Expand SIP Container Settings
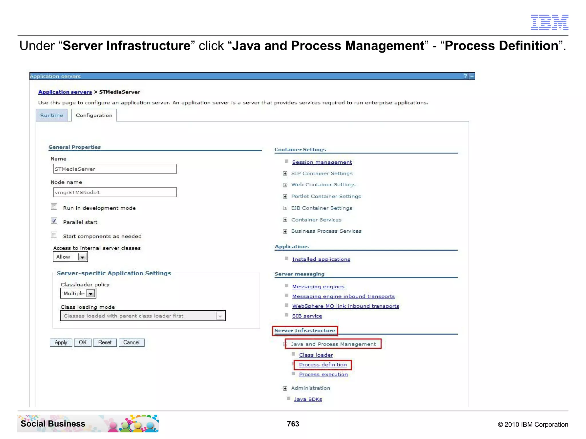586x439 pixels. 285,173
